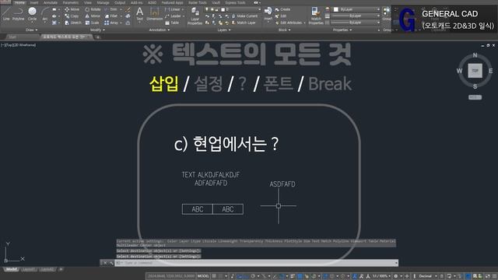Screen dimensions: 498x280
Task: Click the Erase icon in Modify panel
Action: 128,9
